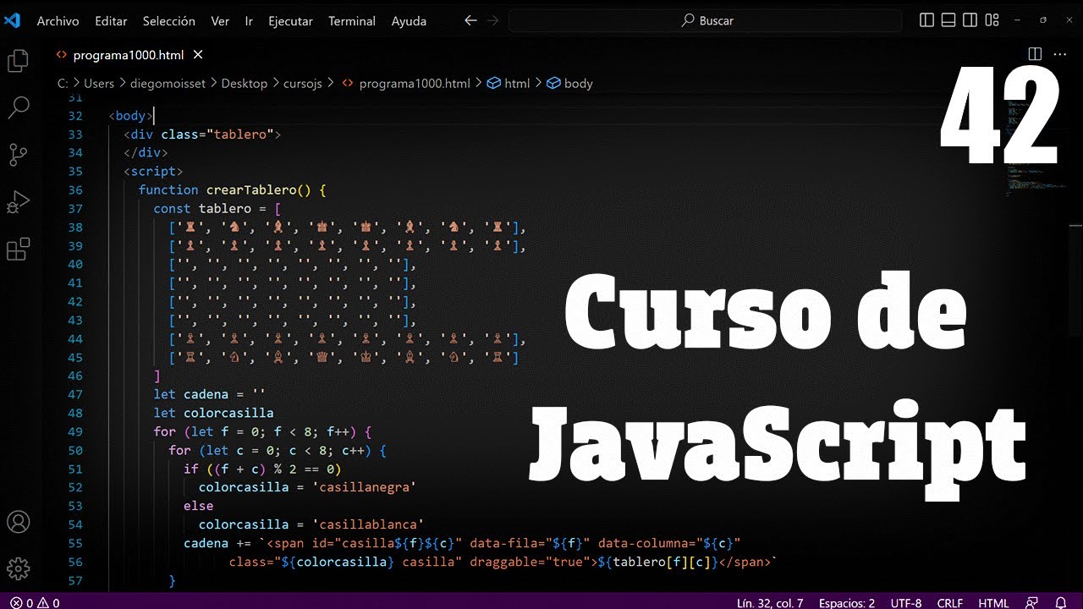Click line number 36 in the gutter
Image resolution: width=1083 pixels, height=609 pixels.
(74, 190)
